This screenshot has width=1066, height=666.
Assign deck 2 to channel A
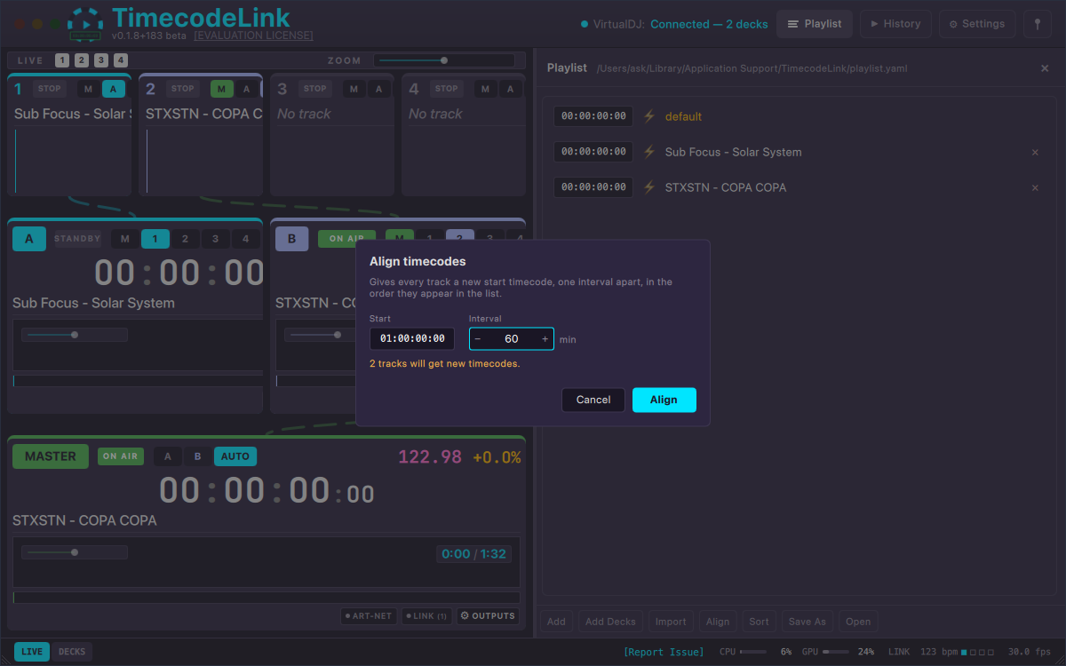coord(185,239)
